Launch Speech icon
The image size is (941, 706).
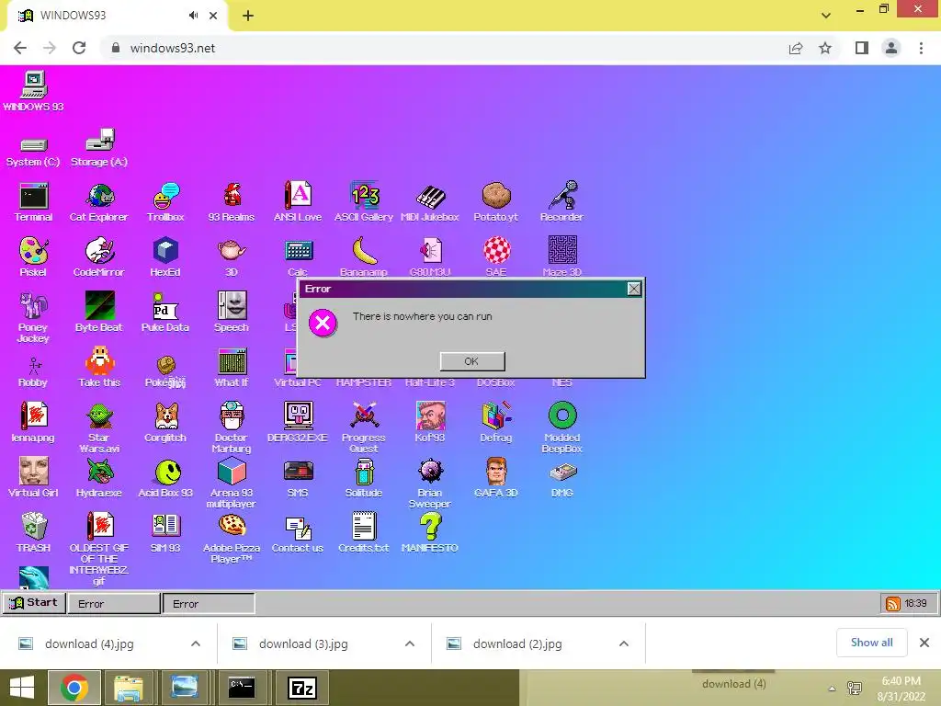pyautogui.click(x=232, y=313)
